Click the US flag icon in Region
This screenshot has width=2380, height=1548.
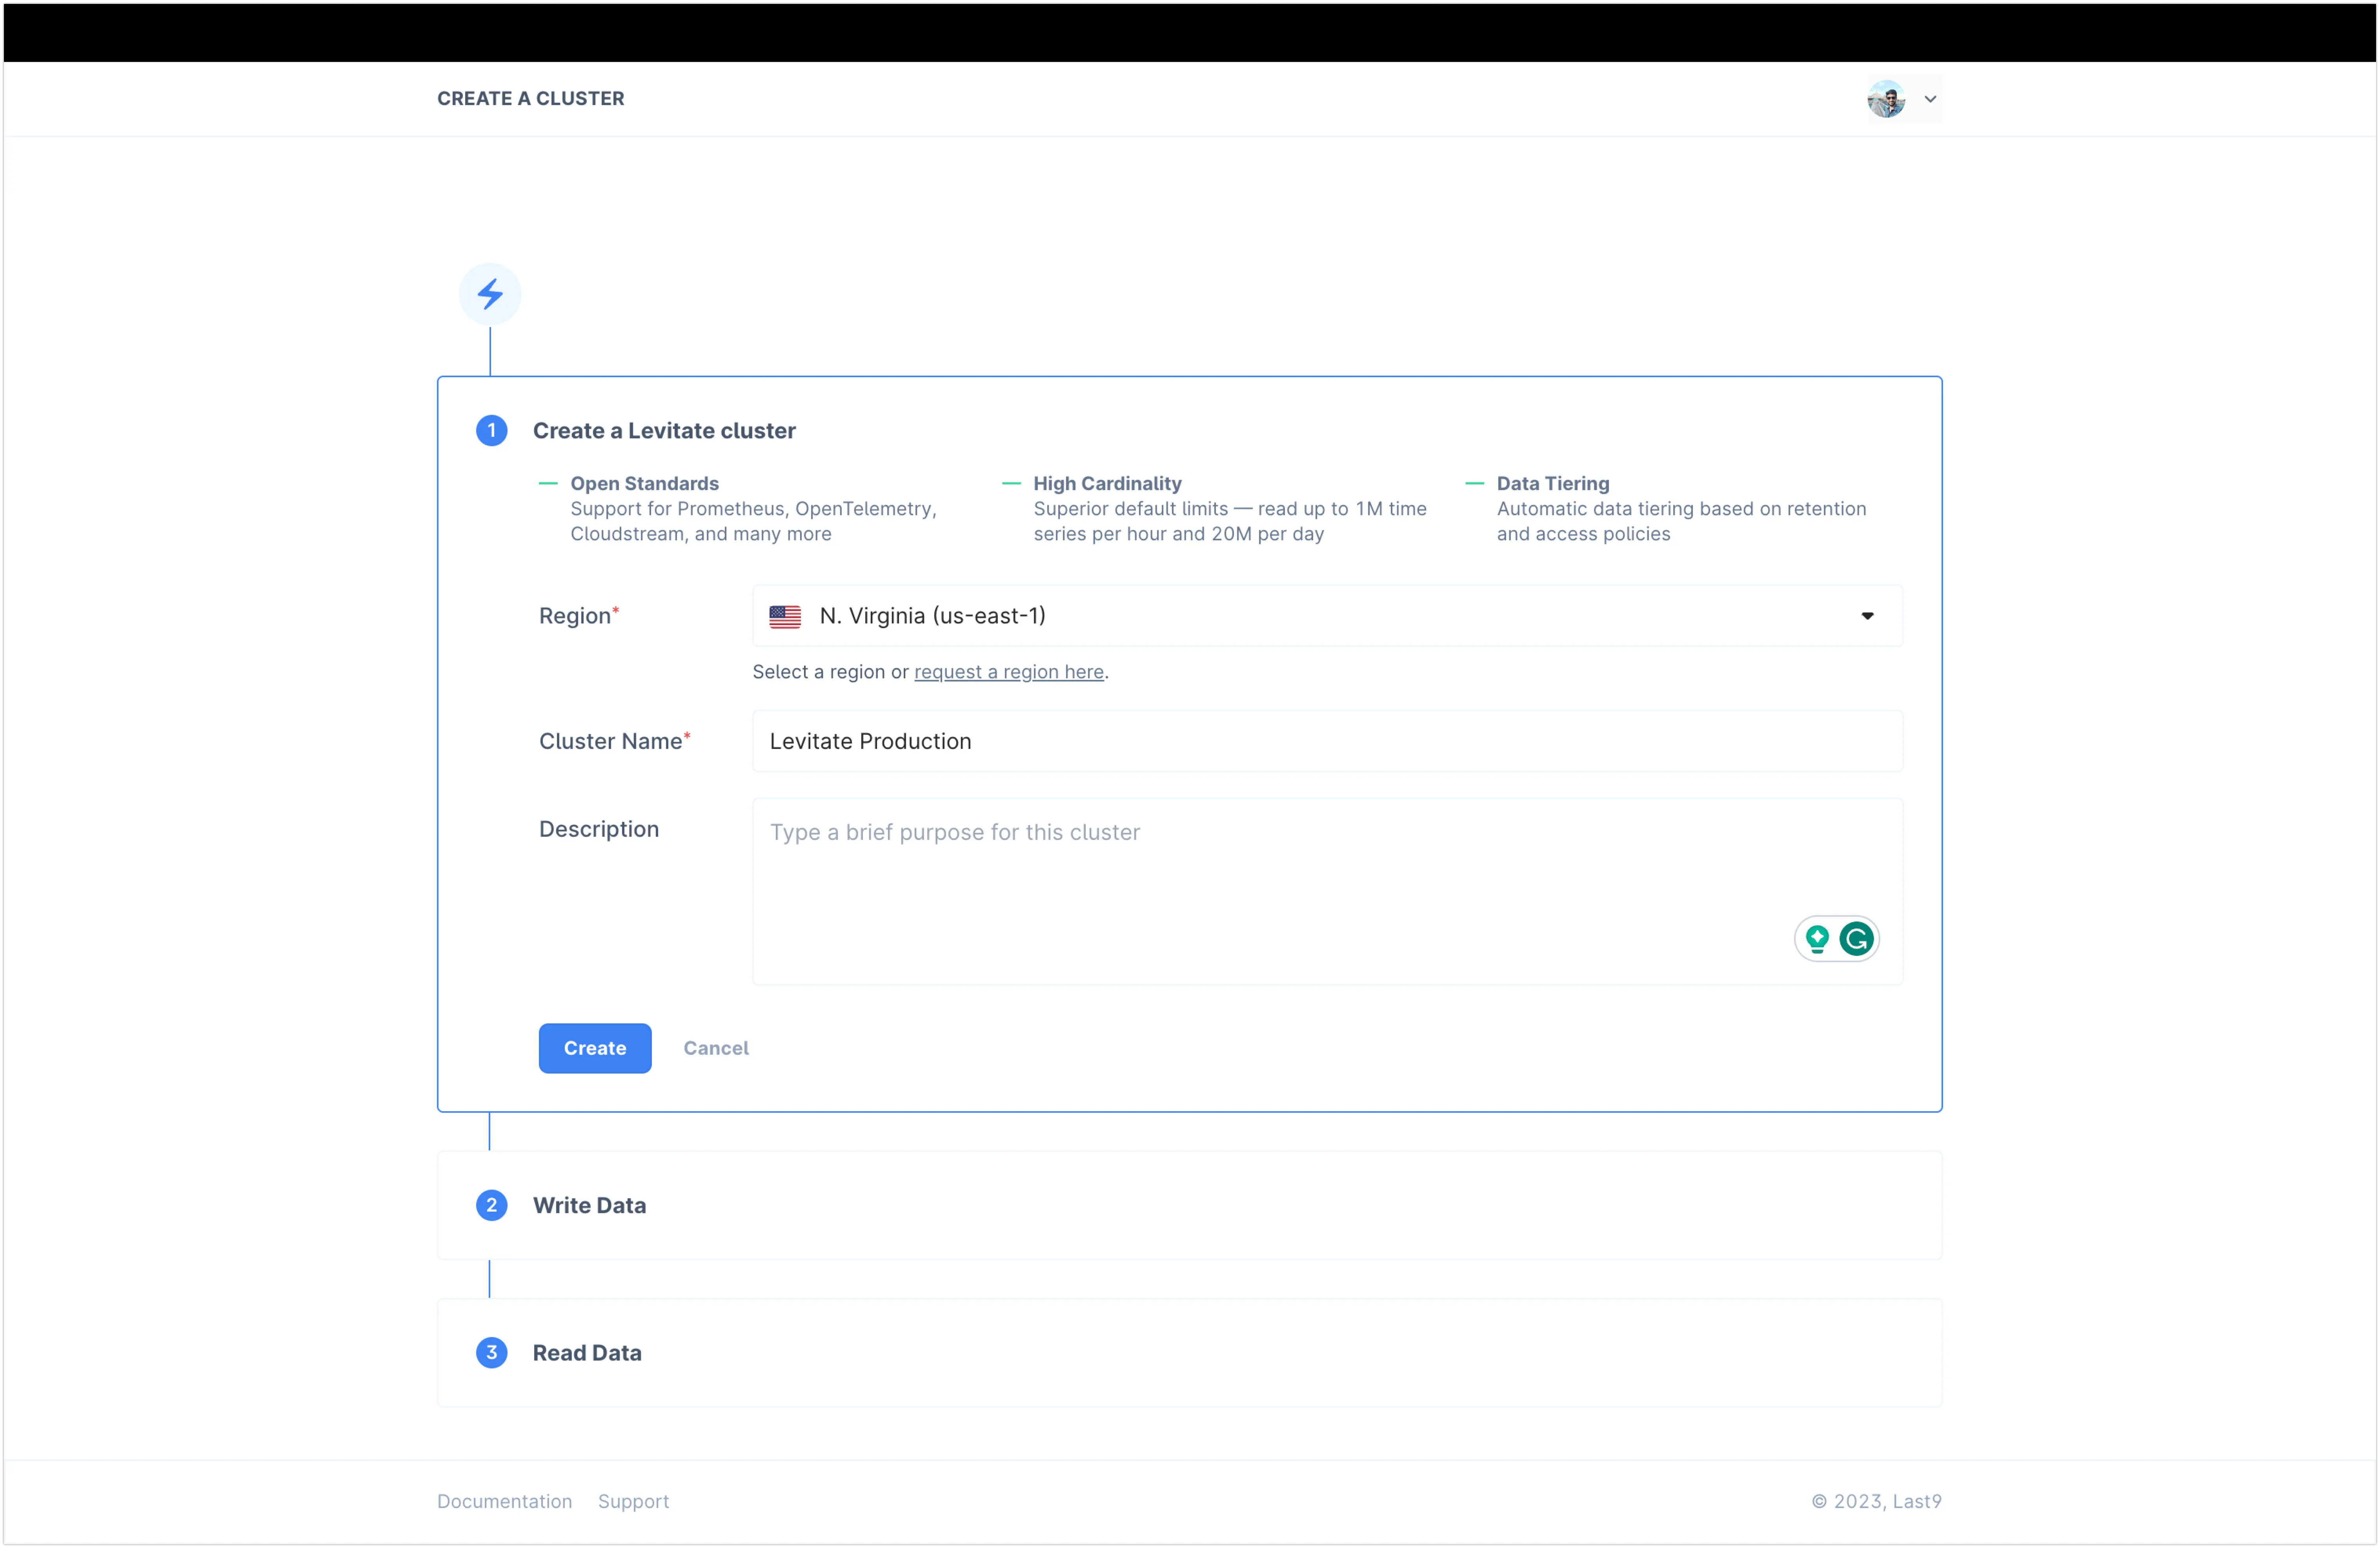click(x=785, y=617)
